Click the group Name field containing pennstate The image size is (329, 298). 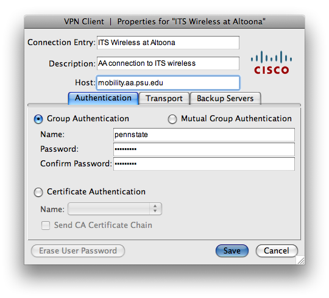(204, 135)
